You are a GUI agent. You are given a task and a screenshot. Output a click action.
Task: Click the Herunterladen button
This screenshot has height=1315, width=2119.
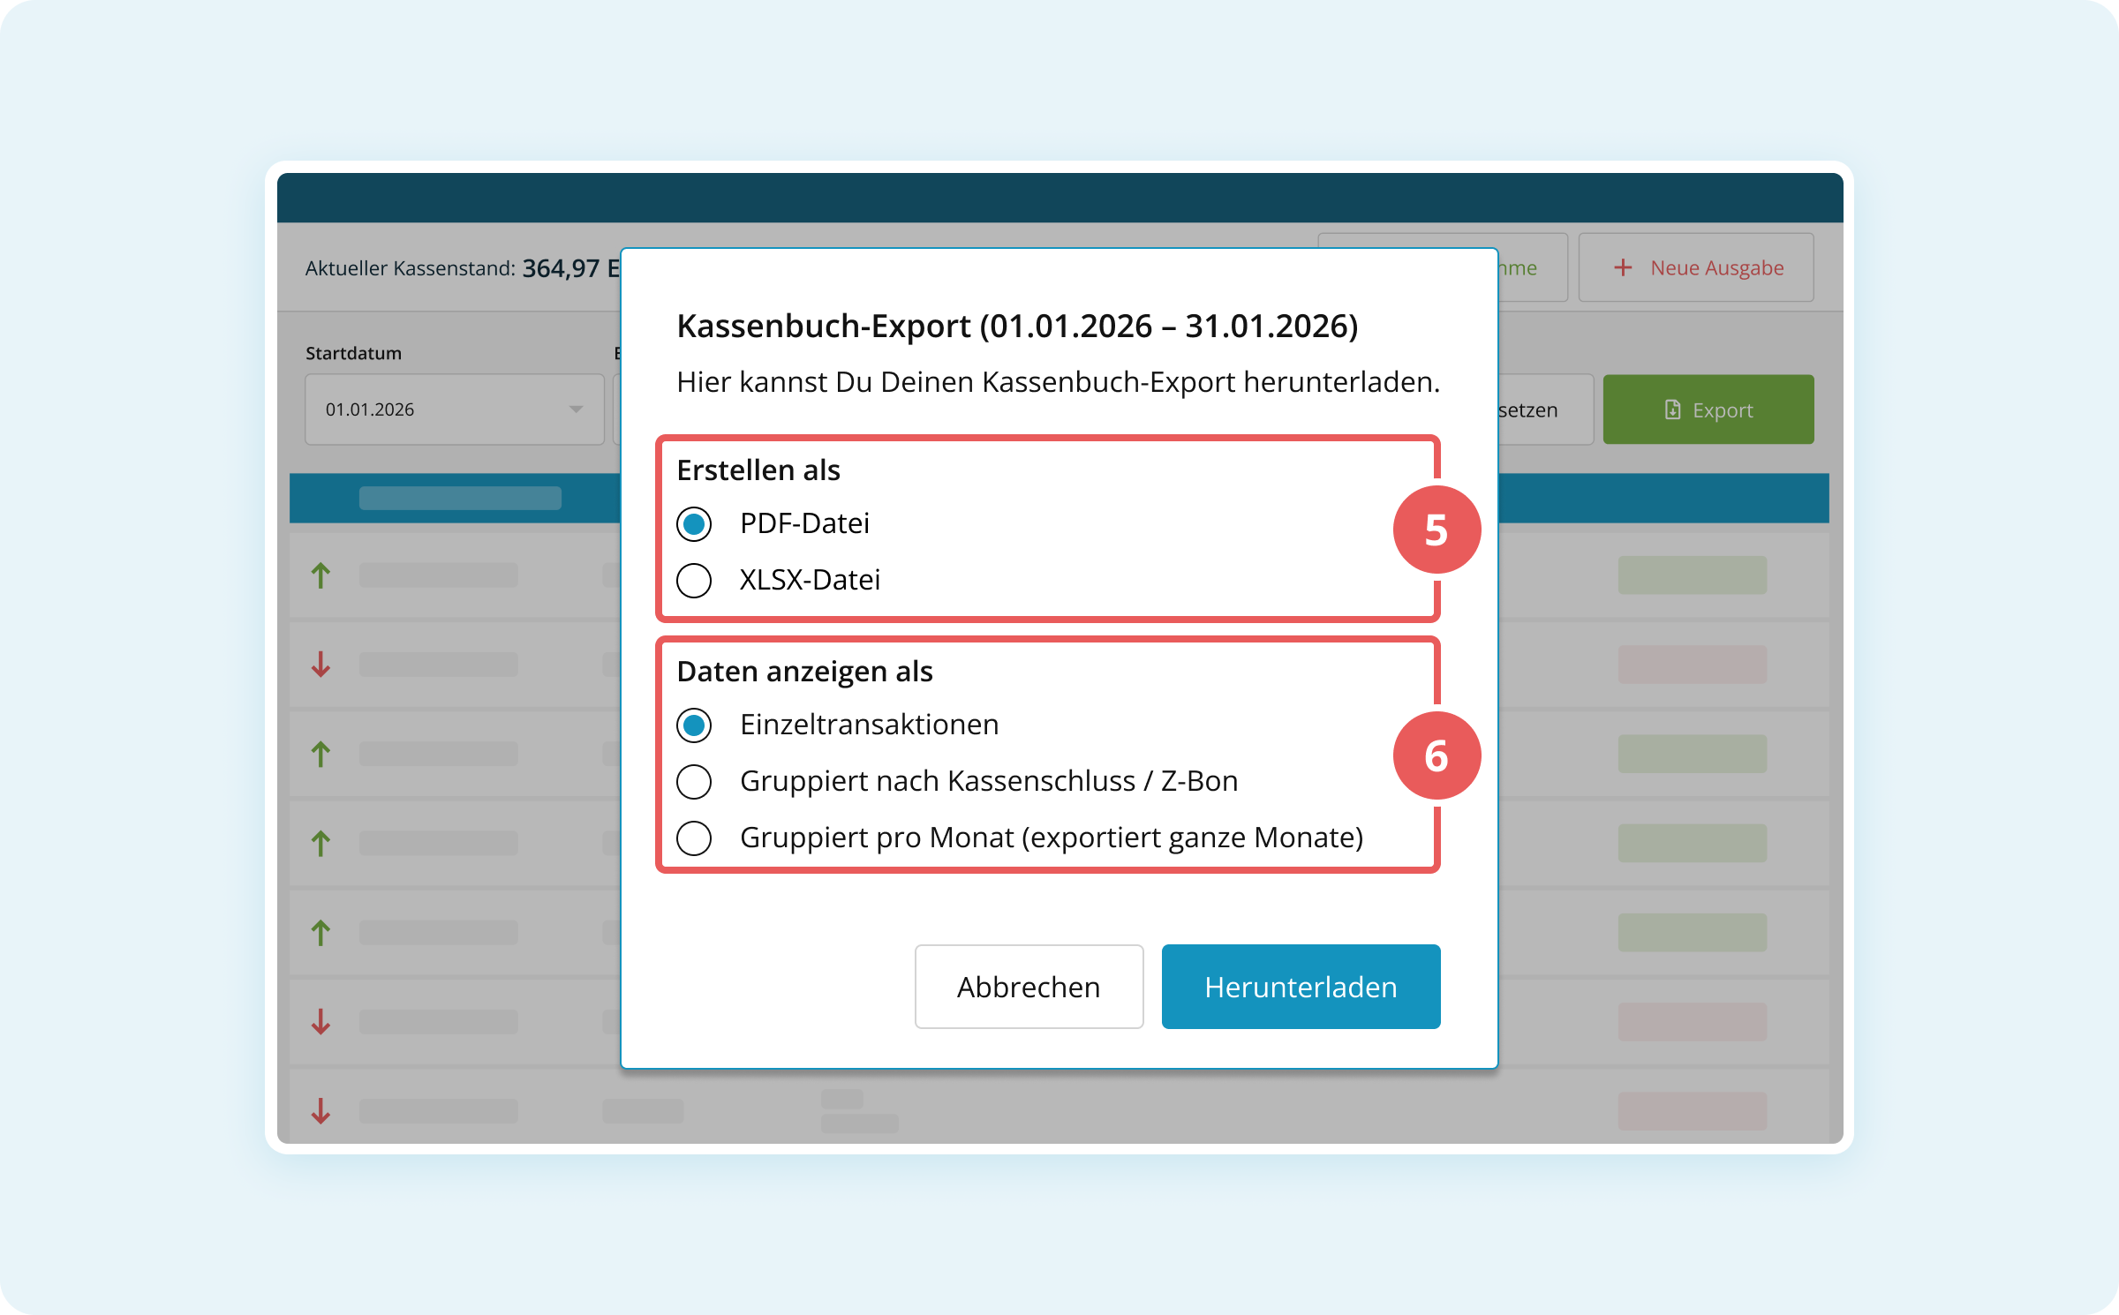[x=1301, y=987]
